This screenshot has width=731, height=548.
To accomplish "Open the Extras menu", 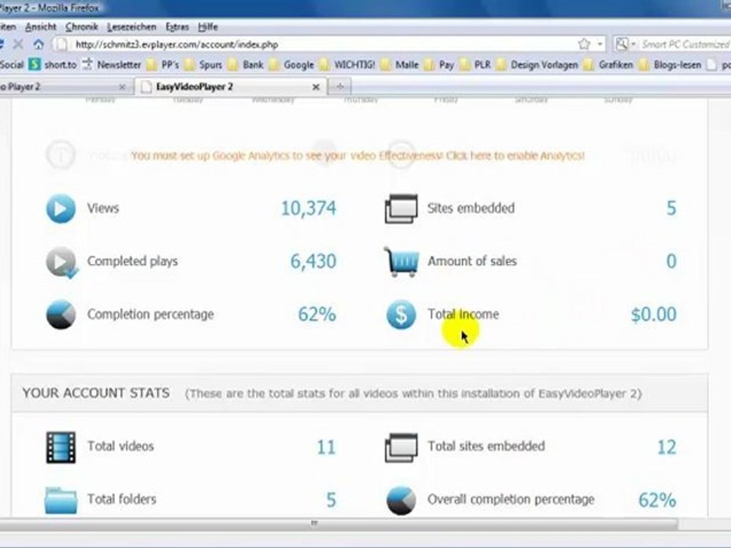I will (x=177, y=27).
